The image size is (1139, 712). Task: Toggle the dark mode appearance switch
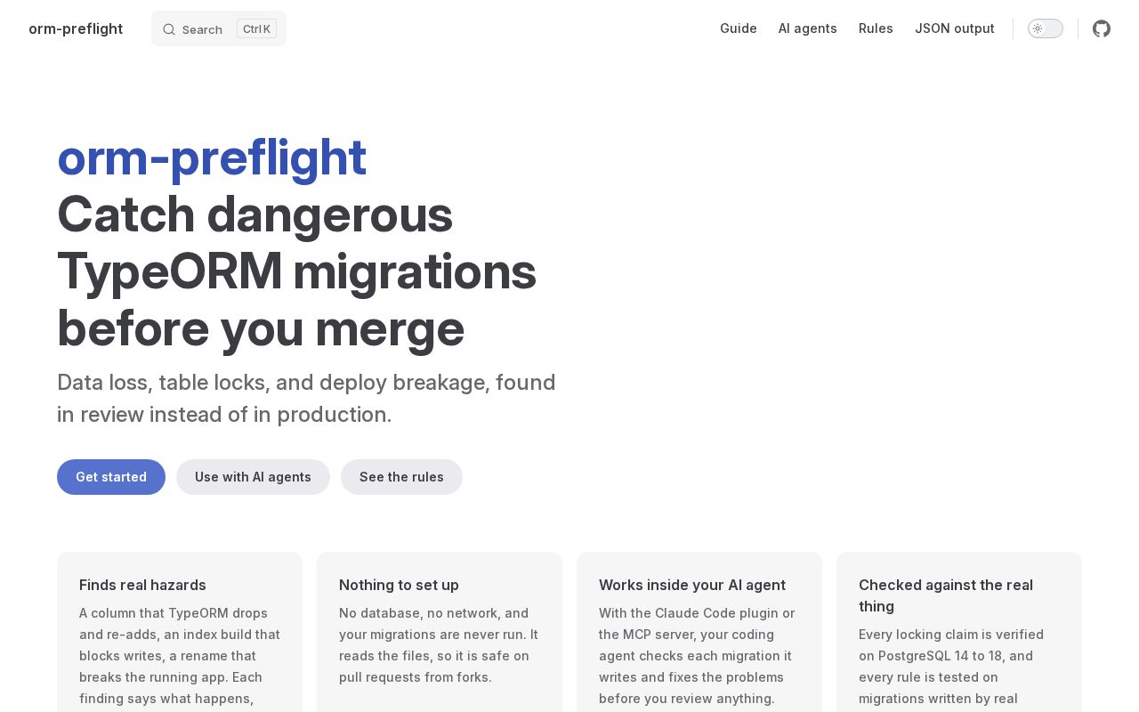[1046, 28]
